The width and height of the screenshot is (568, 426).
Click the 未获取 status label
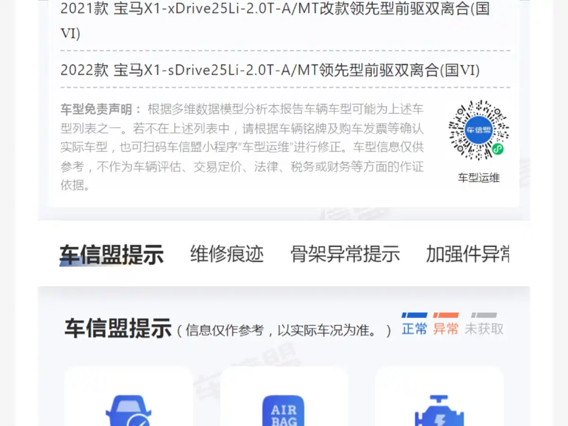pyautogui.click(x=484, y=328)
